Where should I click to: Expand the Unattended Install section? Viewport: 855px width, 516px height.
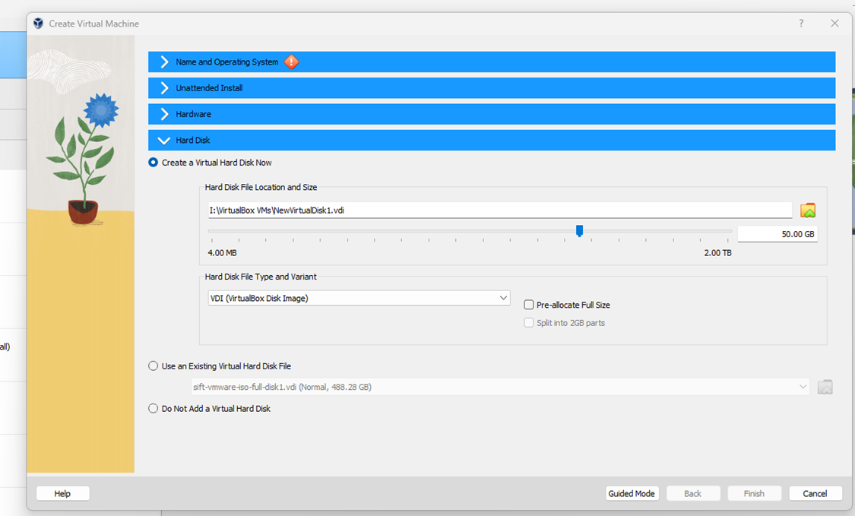pyautogui.click(x=166, y=87)
